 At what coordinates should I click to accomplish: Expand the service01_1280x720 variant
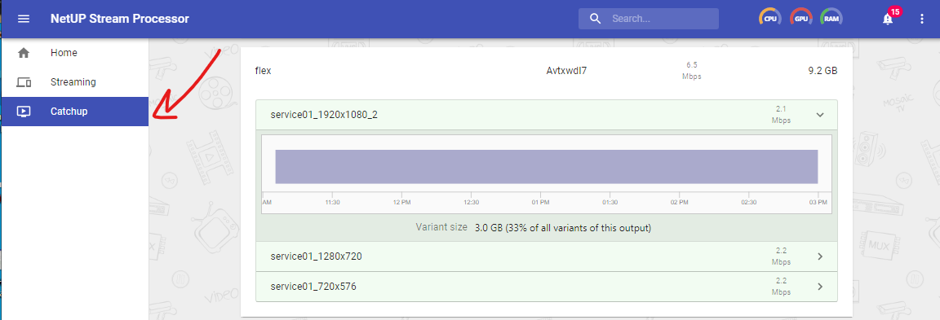click(x=821, y=256)
